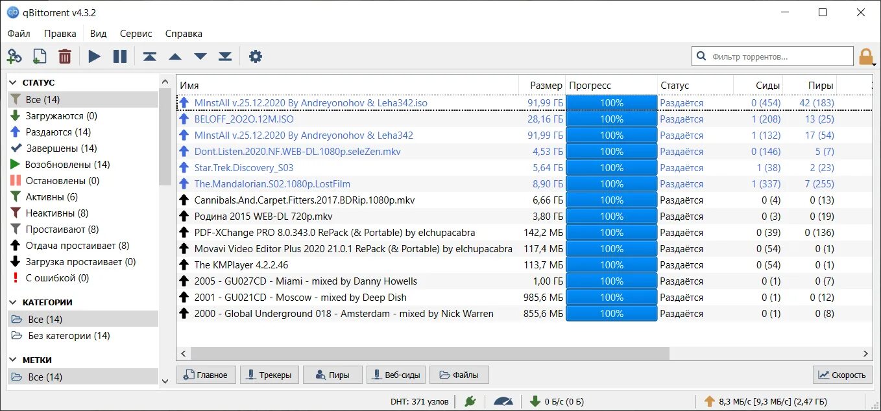Open the Трекеры tab button
This screenshot has height=411, width=881.
click(270, 375)
